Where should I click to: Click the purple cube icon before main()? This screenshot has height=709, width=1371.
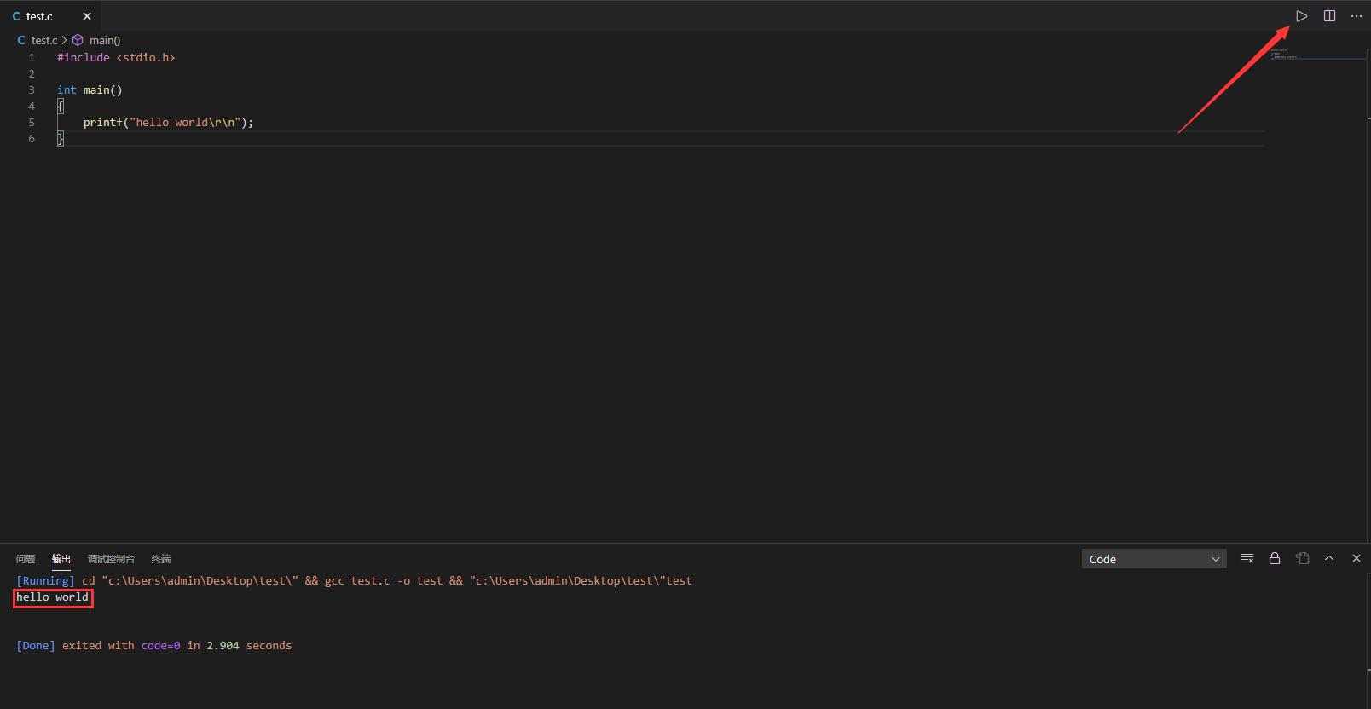pos(78,40)
